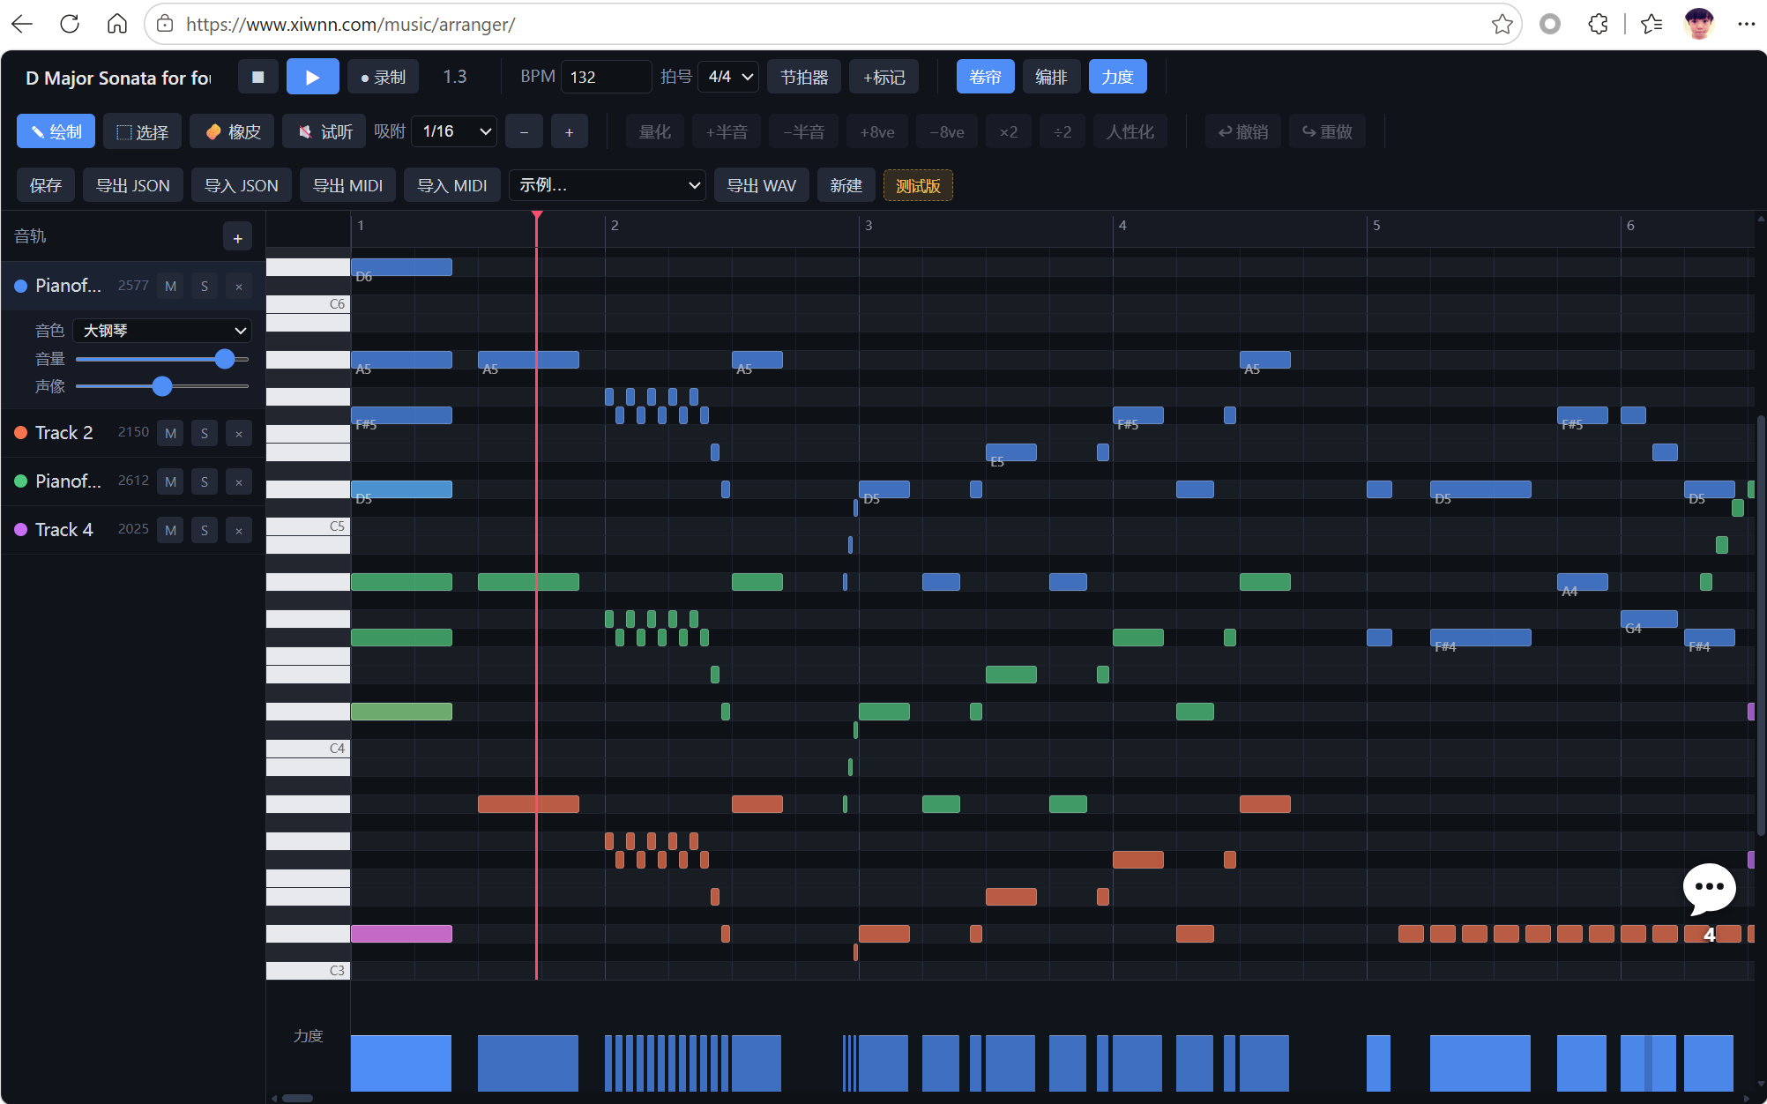The height and width of the screenshot is (1104, 1767).
Task: Open the 1/16 snap dropdown
Action: (x=454, y=131)
